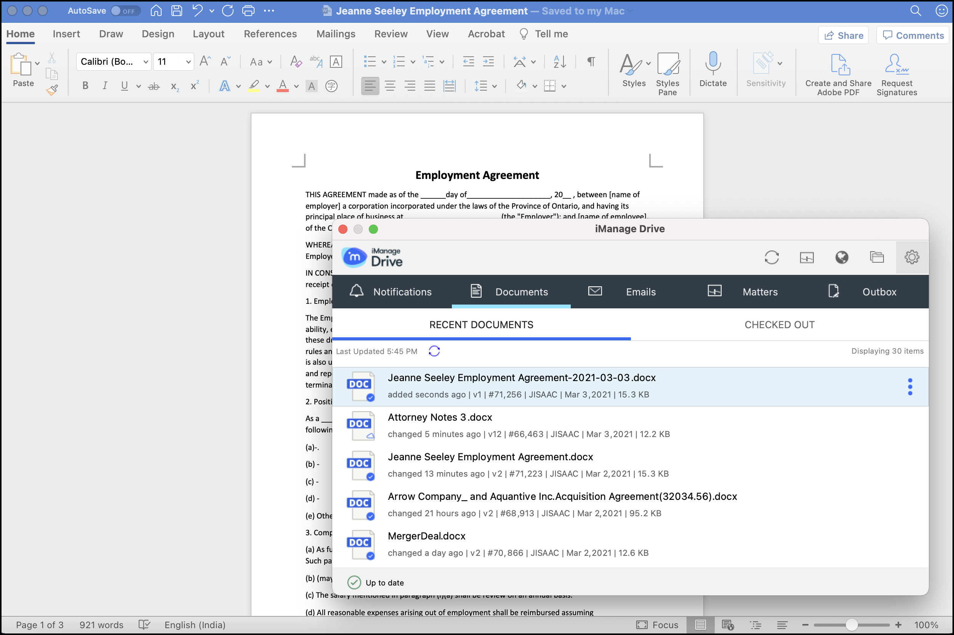Open iManage Drive settings gear
This screenshot has height=635, width=954.
click(911, 257)
